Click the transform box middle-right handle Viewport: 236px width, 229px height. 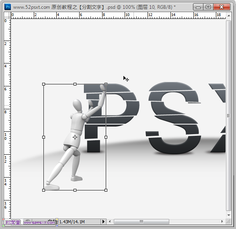point(106,137)
